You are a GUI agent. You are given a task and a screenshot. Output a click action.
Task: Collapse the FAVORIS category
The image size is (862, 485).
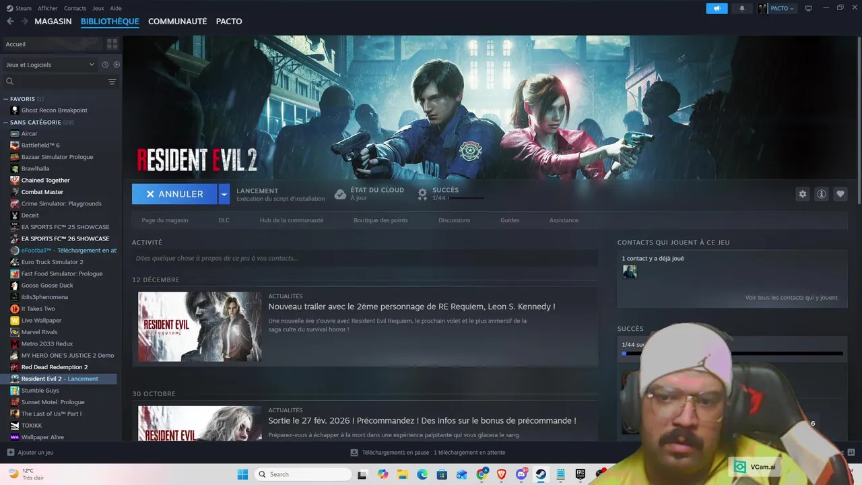pos(6,99)
